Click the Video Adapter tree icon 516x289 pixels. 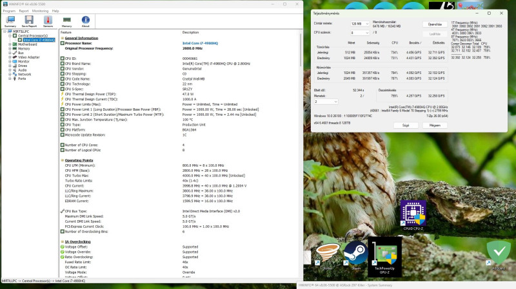coord(14,57)
